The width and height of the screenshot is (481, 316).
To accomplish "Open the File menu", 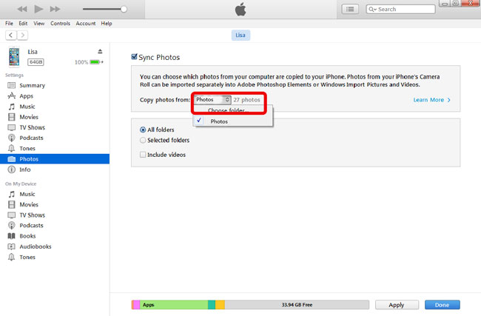I will 9,24.
